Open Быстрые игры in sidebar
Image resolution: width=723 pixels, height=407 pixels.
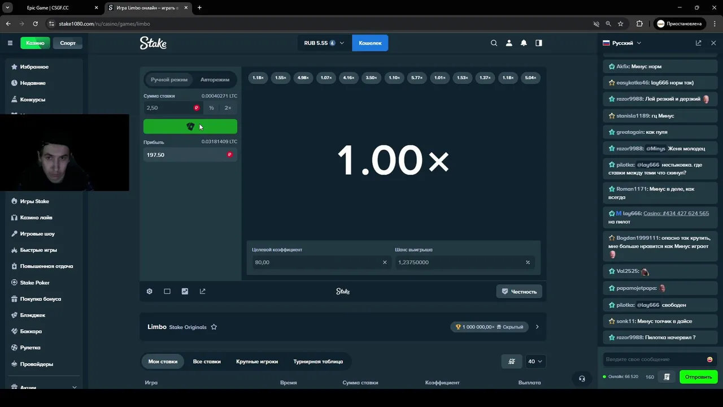pyautogui.click(x=38, y=250)
